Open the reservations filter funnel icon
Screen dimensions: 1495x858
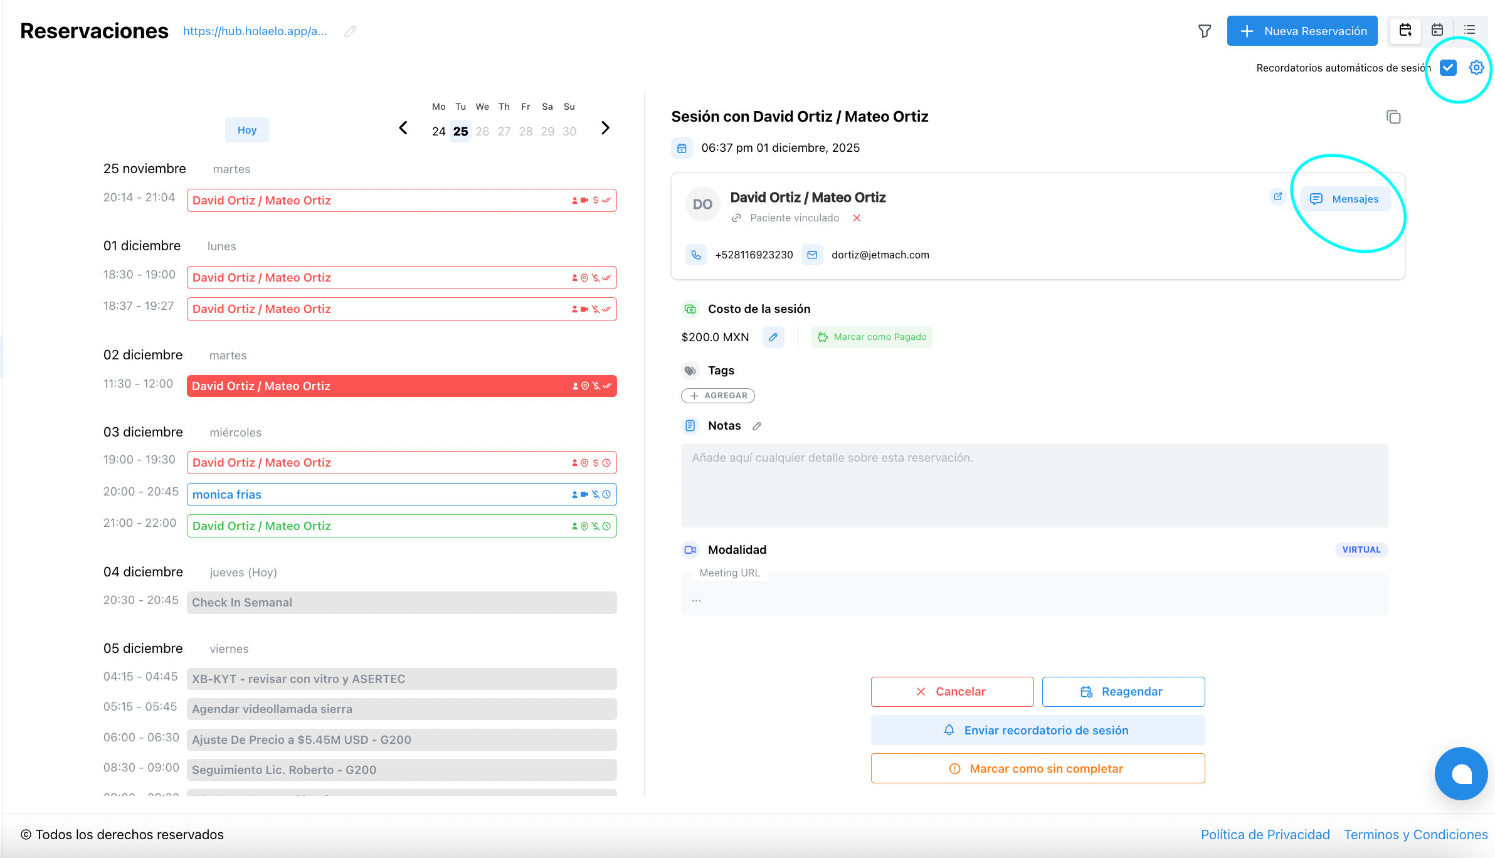pos(1205,31)
